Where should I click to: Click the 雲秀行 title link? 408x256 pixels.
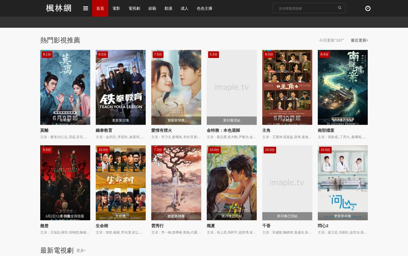pyautogui.click(x=157, y=226)
